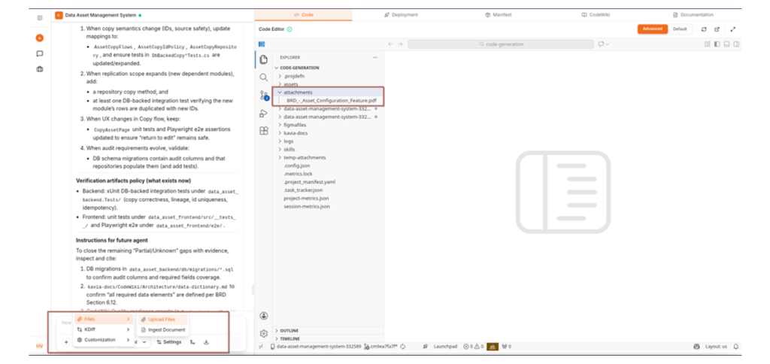Screen dimensions: 770x364
Task: Switch to the CodeWiki tab
Action: pos(596,15)
